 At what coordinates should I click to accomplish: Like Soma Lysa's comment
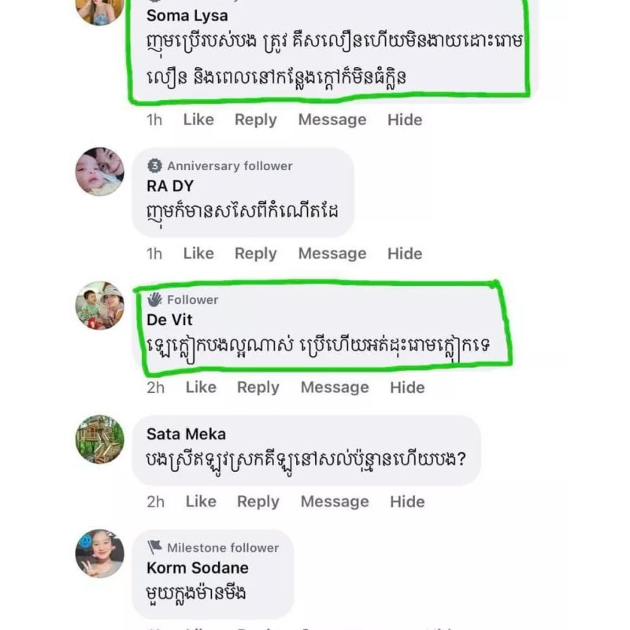198,120
